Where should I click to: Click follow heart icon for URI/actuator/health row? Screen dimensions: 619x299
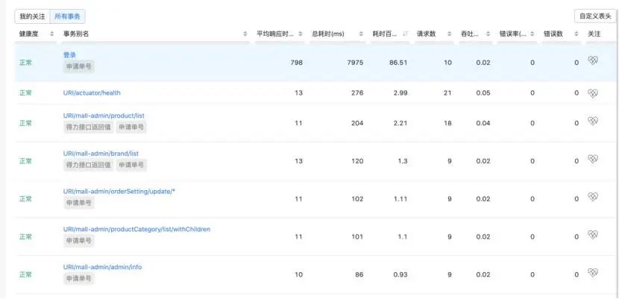(x=593, y=93)
